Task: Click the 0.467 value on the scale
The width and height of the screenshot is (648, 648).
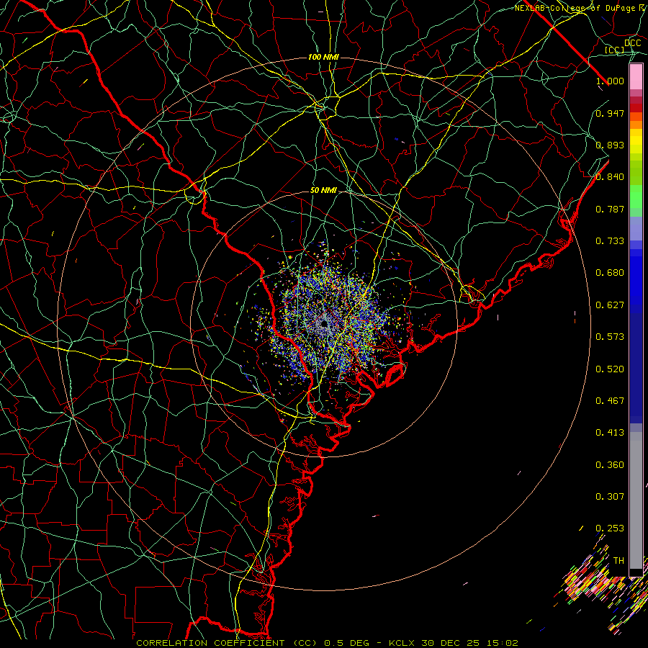Action: point(610,401)
